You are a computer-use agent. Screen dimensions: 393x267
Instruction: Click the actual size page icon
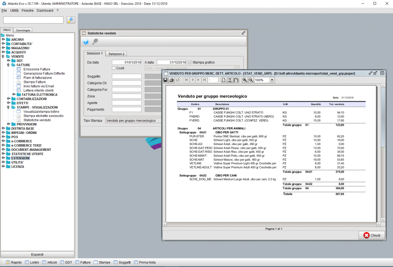click(x=224, y=80)
